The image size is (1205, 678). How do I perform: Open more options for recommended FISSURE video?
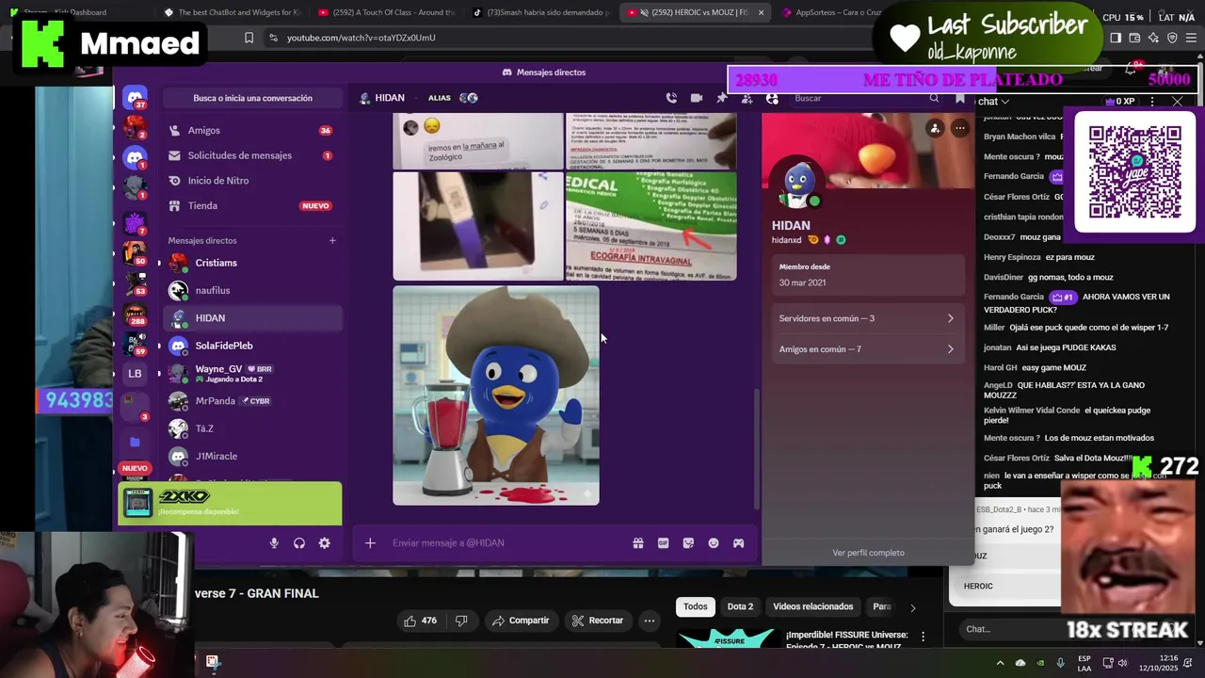coord(924,638)
